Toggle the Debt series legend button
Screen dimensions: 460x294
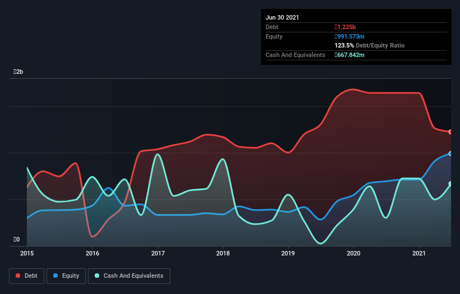27,276
